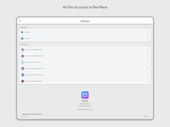Select the yahoo.com email address
This screenshot has width=170, height=127.
coord(36,68)
